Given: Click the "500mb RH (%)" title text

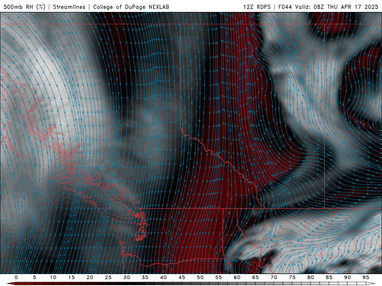Looking at the screenshot, I should tap(24, 7).
